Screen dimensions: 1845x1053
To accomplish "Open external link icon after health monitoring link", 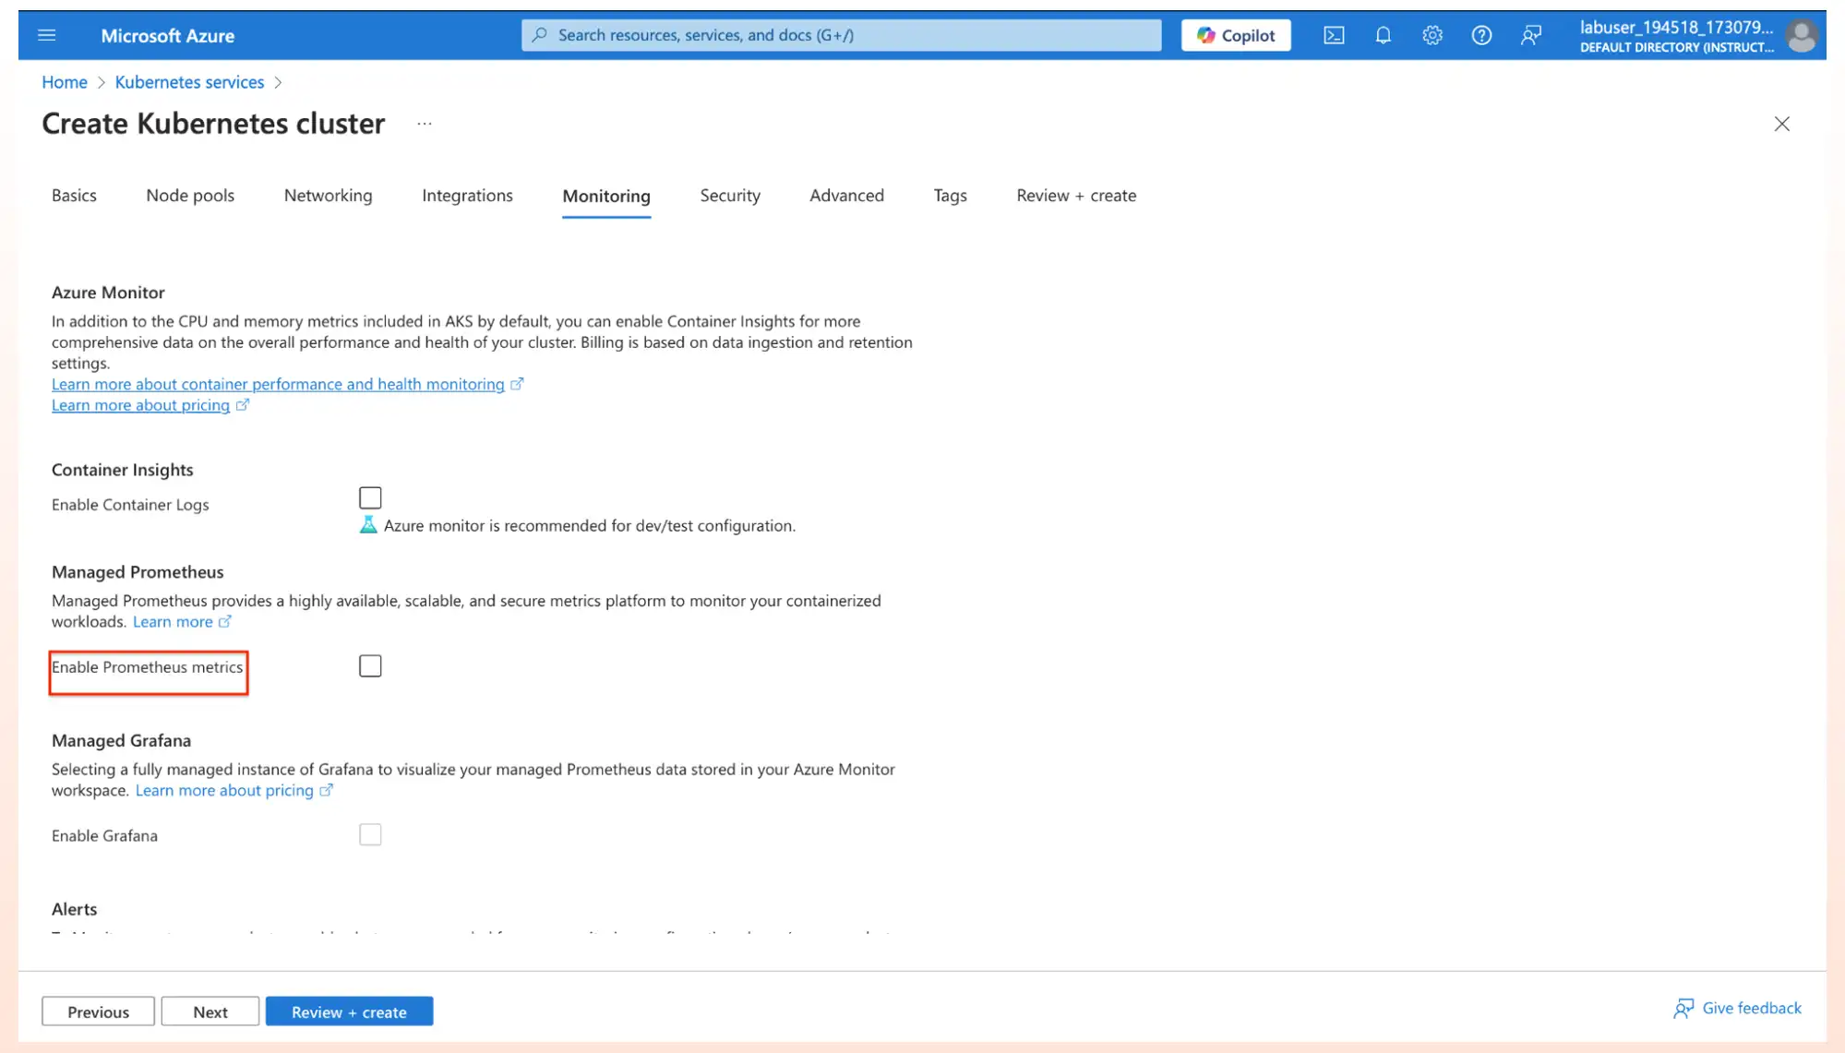I will [517, 384].
